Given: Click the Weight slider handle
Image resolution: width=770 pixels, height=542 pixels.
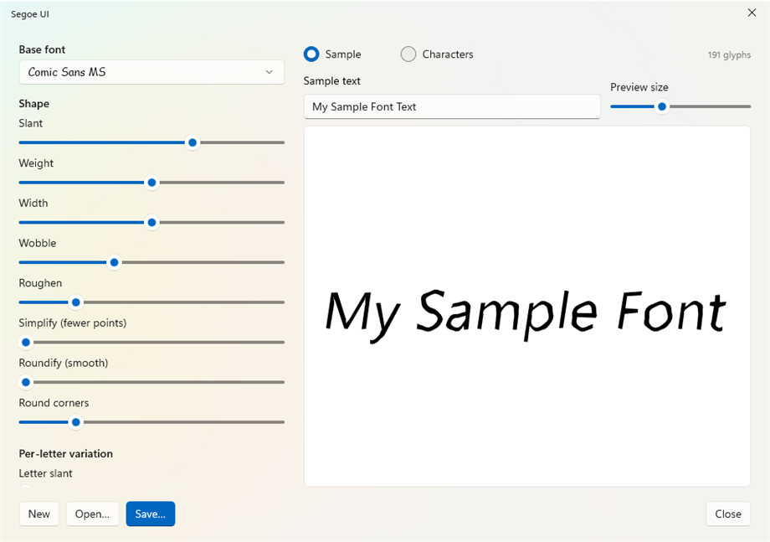Looking at the screenshot, I should tap(151, 183).
